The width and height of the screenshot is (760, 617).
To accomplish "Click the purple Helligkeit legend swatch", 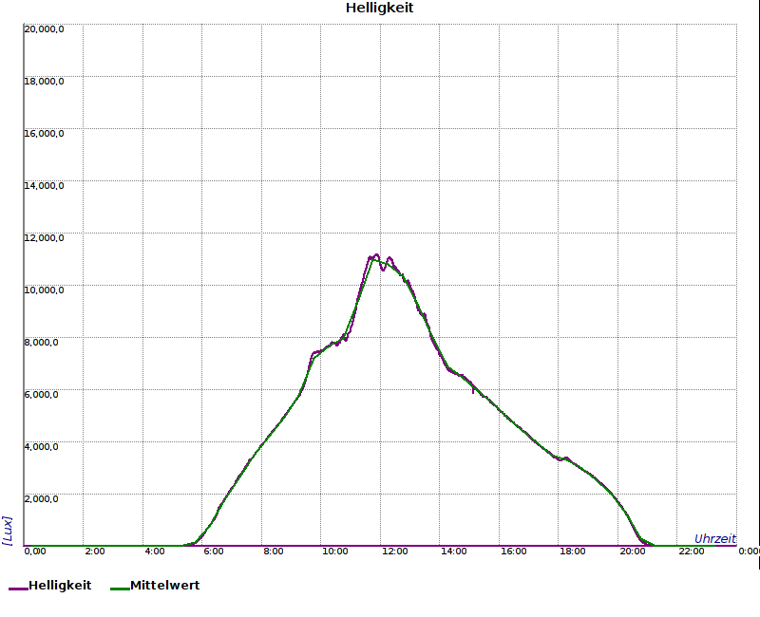I will [18, 589].
